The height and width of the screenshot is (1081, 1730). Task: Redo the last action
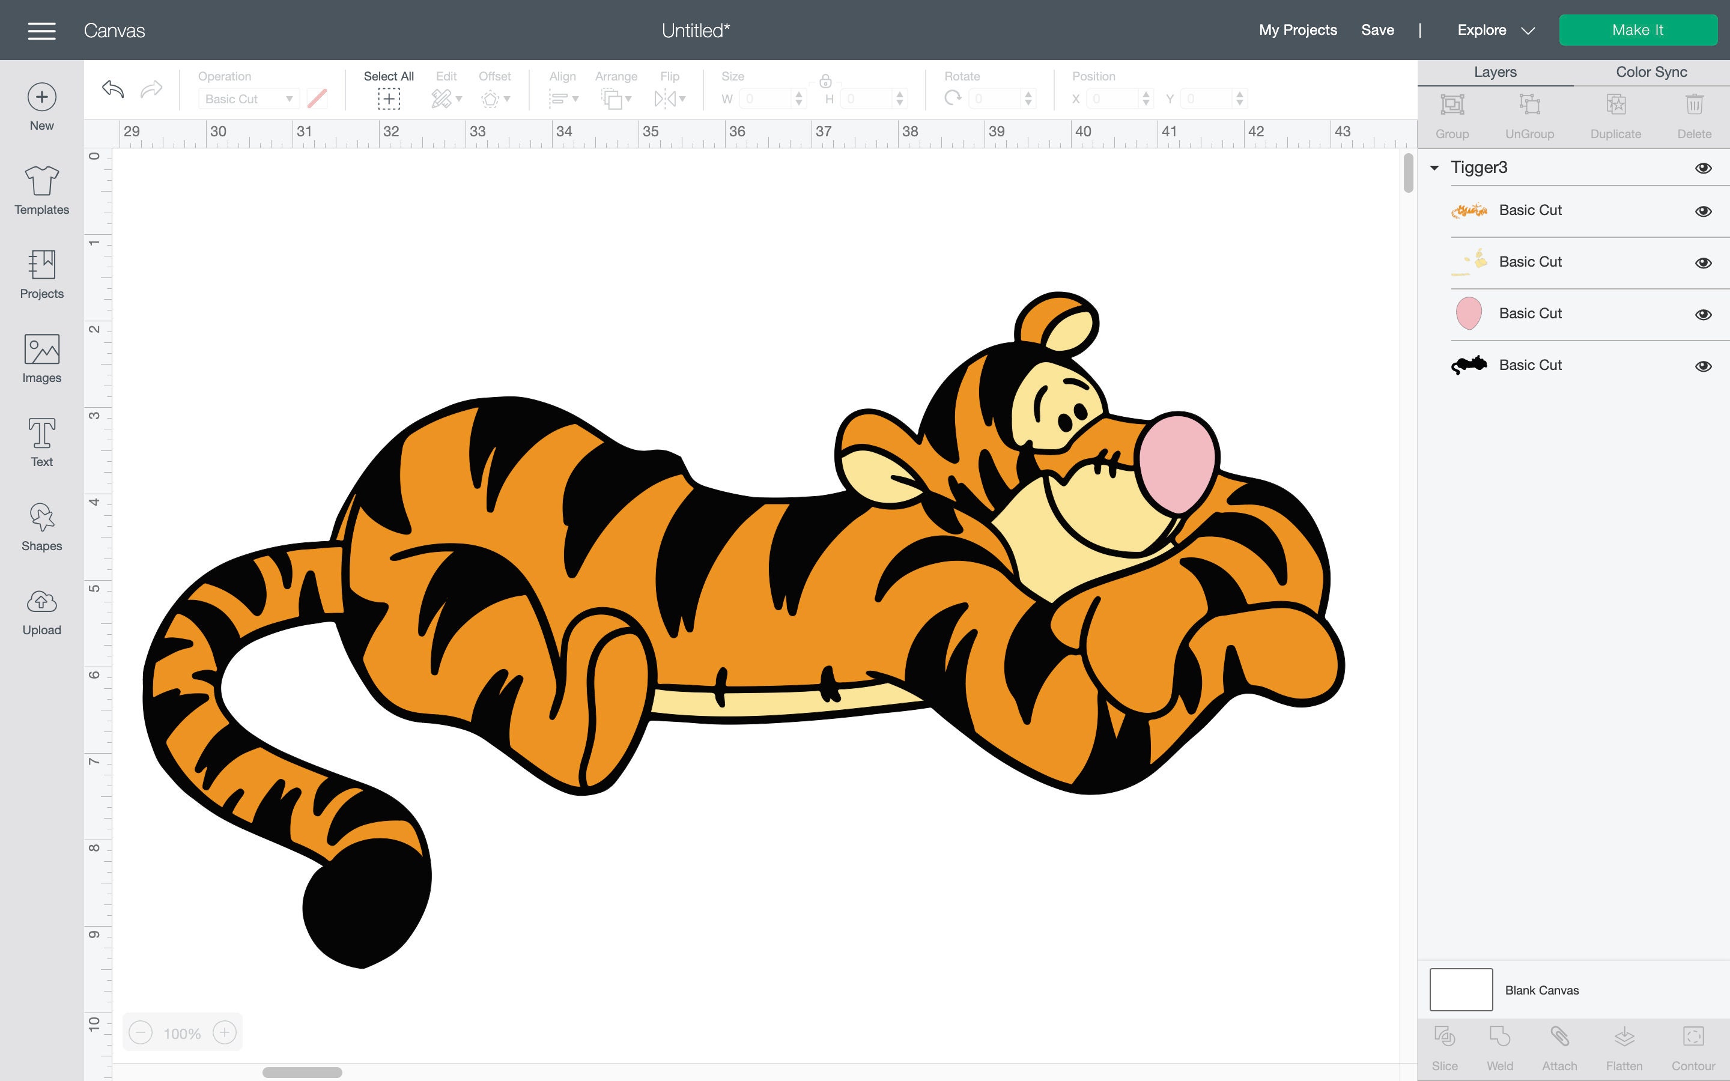tap(151, 89)
